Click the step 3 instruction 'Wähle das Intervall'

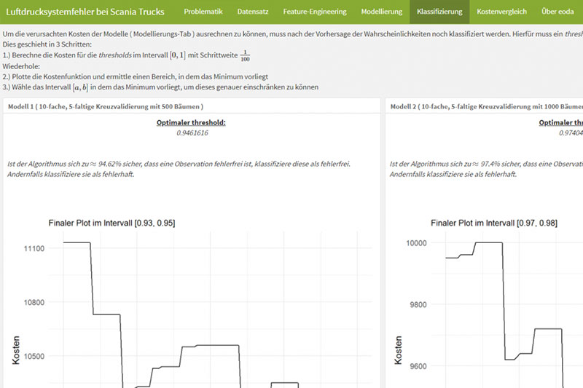pyautogui.click(x=160, y=87)
